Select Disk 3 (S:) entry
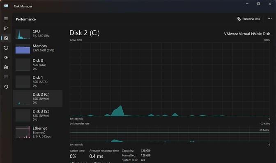This screenshot has height=163, width=276. (38, 115)
